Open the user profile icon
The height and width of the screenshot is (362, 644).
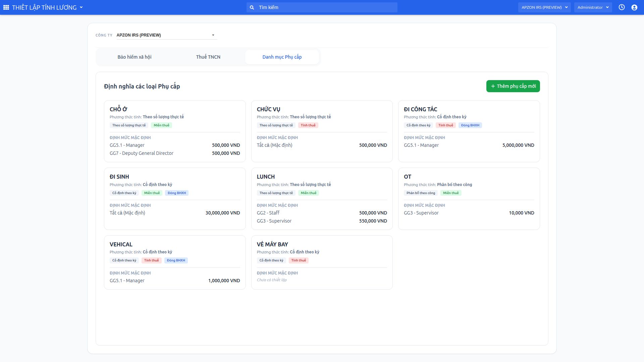click(x=634, y=7)
